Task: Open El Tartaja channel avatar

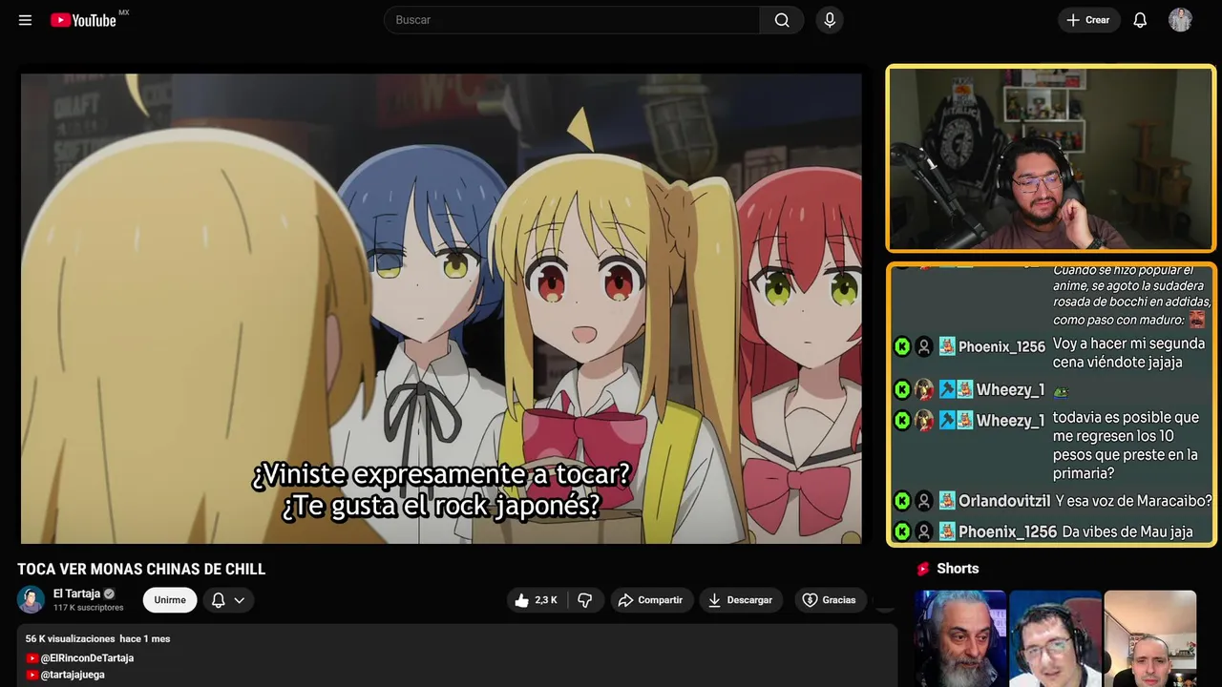Action: [31, 599]
